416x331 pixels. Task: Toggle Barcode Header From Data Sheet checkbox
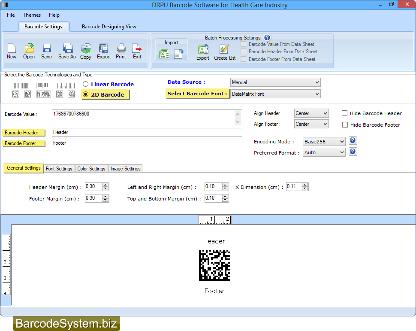click(x=243, y=52)
